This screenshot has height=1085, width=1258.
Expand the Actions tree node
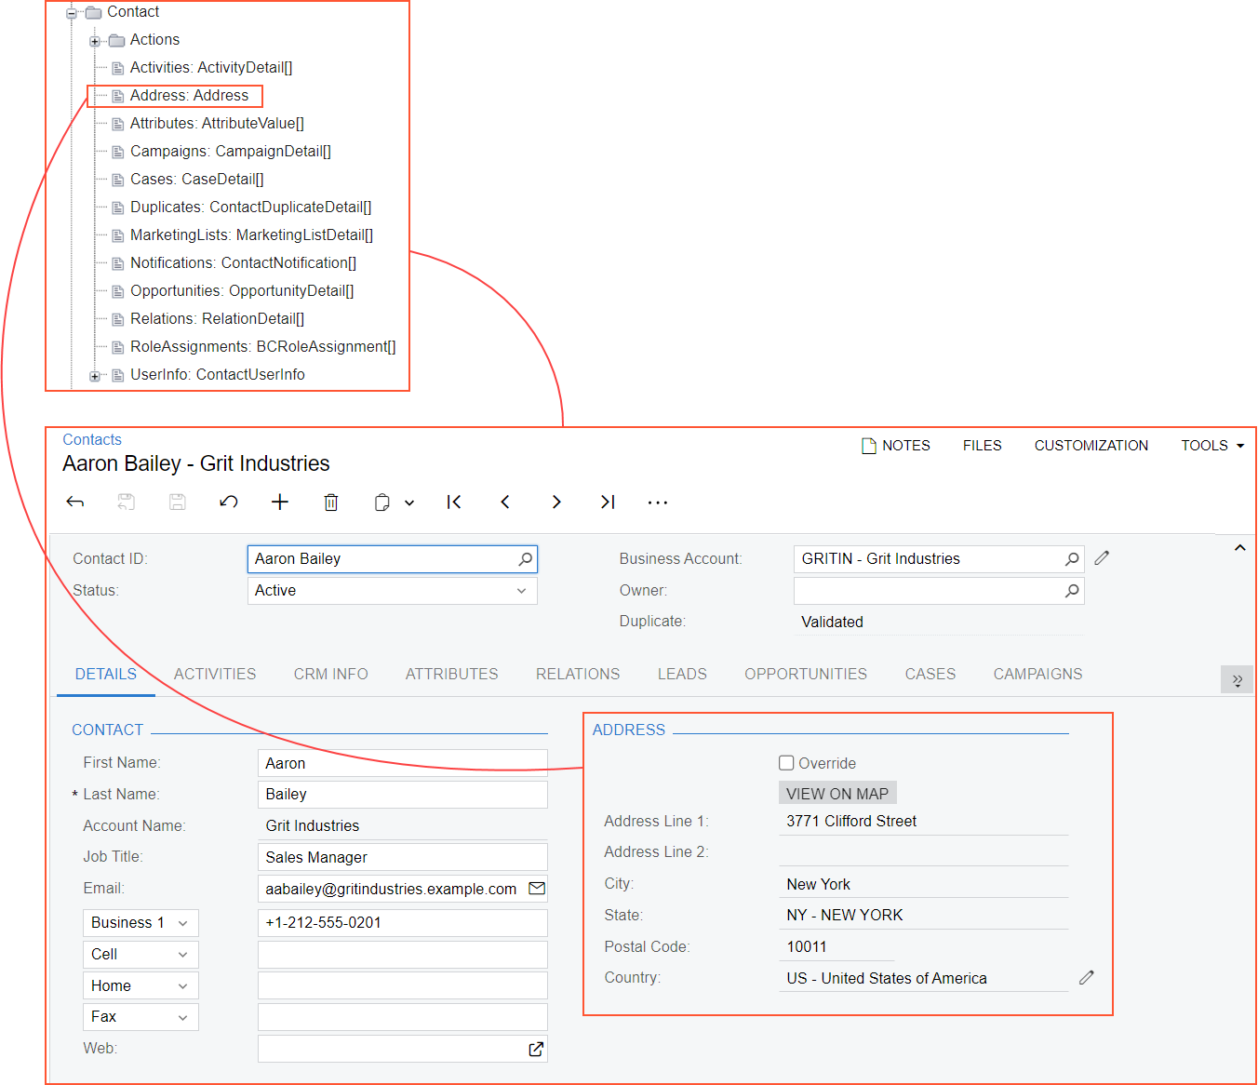95,41
